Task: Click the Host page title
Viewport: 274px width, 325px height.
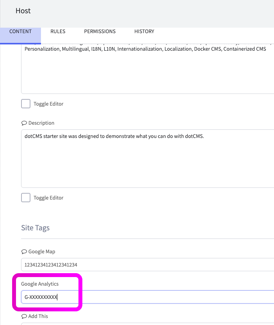Action: pyautogui.click(x=23, y=11)
